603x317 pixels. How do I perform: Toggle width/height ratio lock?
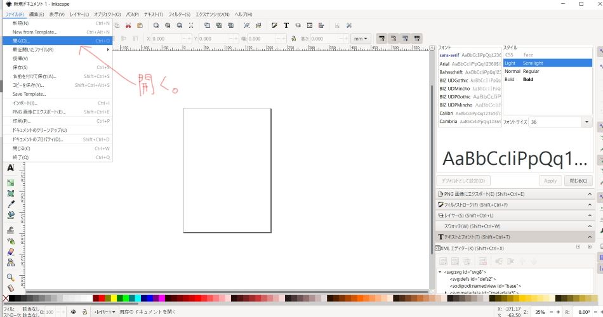(293, 39)
